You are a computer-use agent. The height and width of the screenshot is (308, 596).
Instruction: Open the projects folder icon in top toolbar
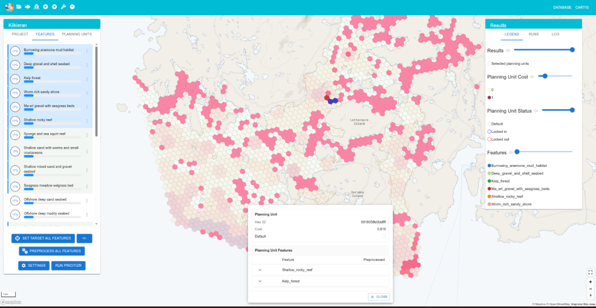click(x=19, y=7)
